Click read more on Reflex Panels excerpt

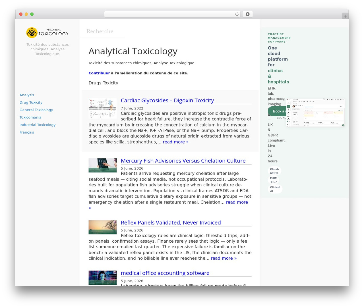224,258
